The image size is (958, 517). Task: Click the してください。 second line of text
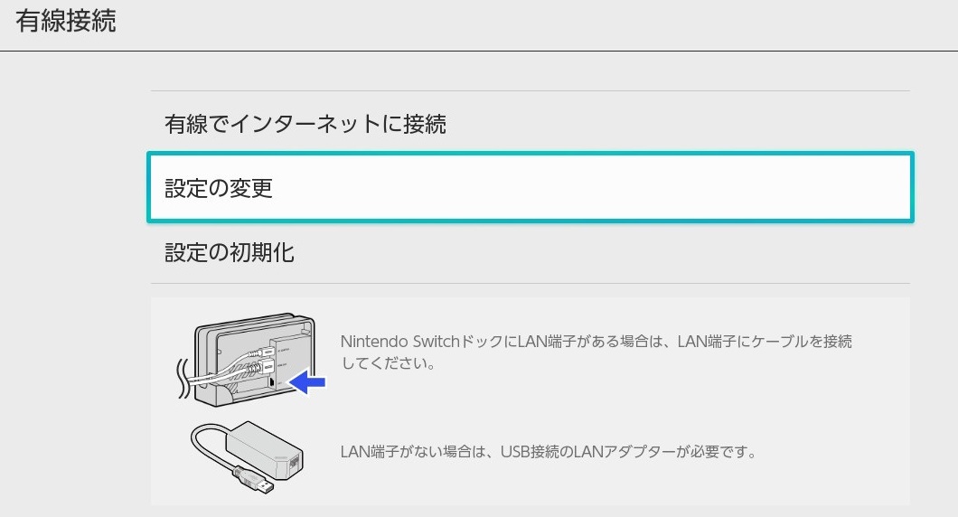click(388, 363)
